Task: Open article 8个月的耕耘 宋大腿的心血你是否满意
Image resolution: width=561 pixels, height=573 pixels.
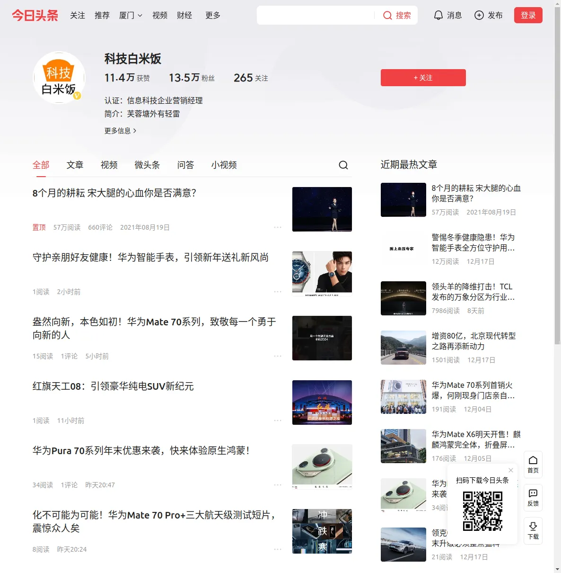Action: pos(114,193)
